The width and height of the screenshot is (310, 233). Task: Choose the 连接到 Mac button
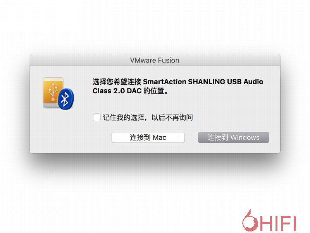point(148,137)
